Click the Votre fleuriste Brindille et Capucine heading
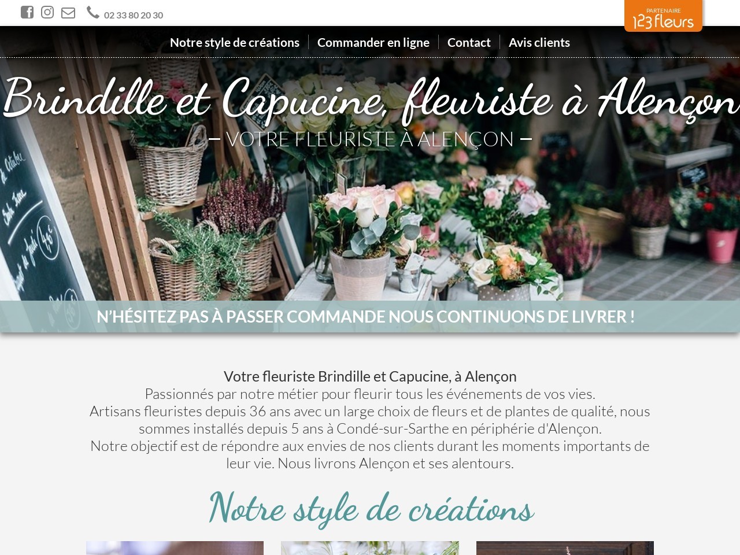The image size is (740, 555). pos(370,376)
